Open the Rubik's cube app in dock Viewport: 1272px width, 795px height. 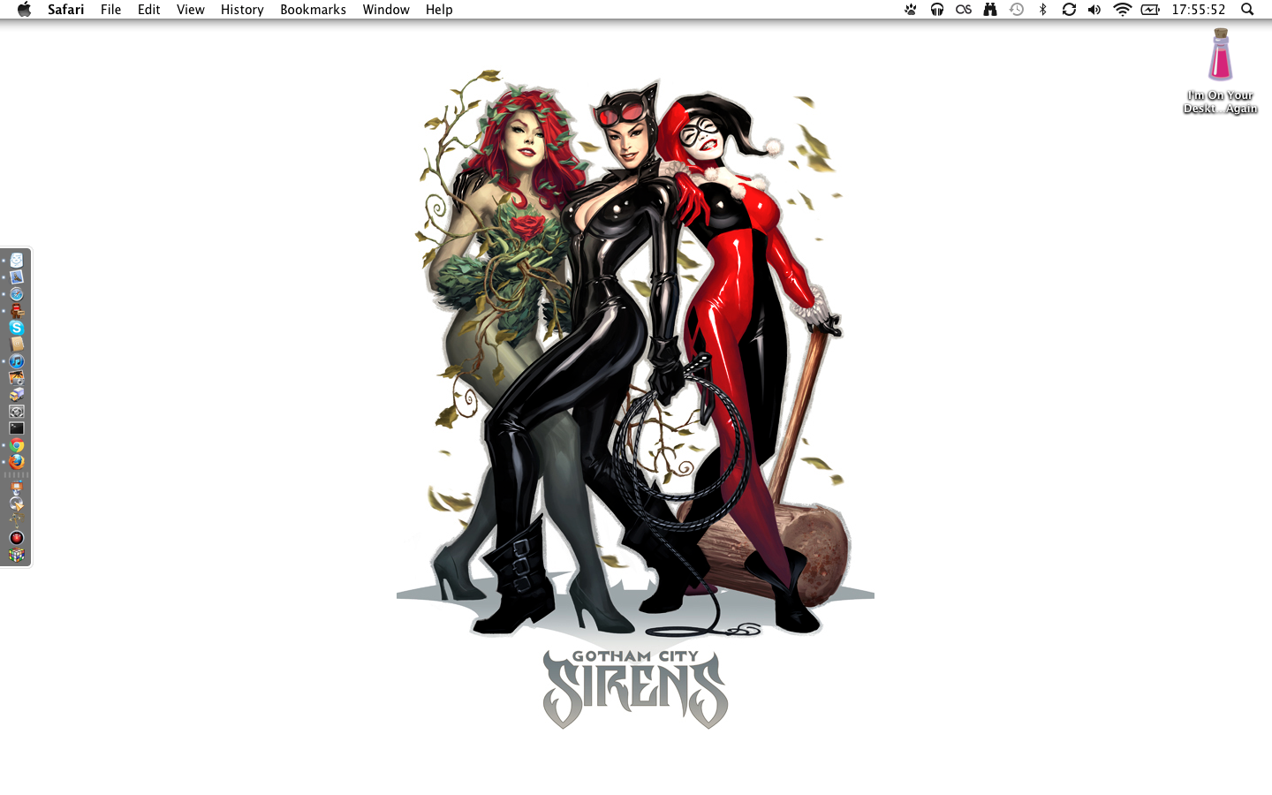[16, 556]
